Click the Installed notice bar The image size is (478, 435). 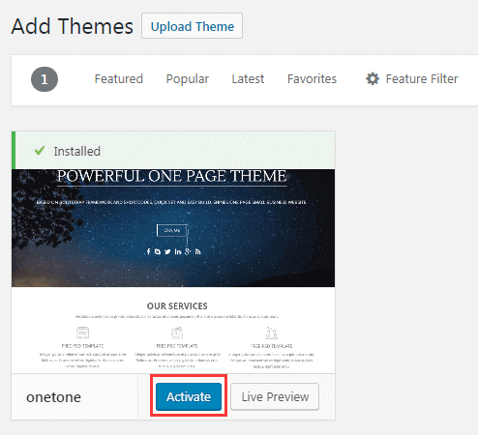pyautogui.click(x=173, y=151)
